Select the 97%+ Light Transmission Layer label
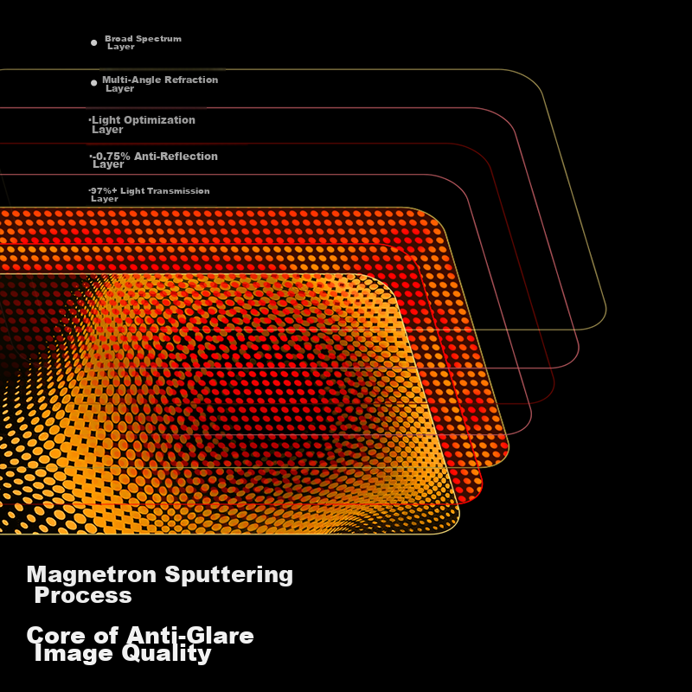The image size is (692, 692). pyautogui.click(x=150, y=194)
